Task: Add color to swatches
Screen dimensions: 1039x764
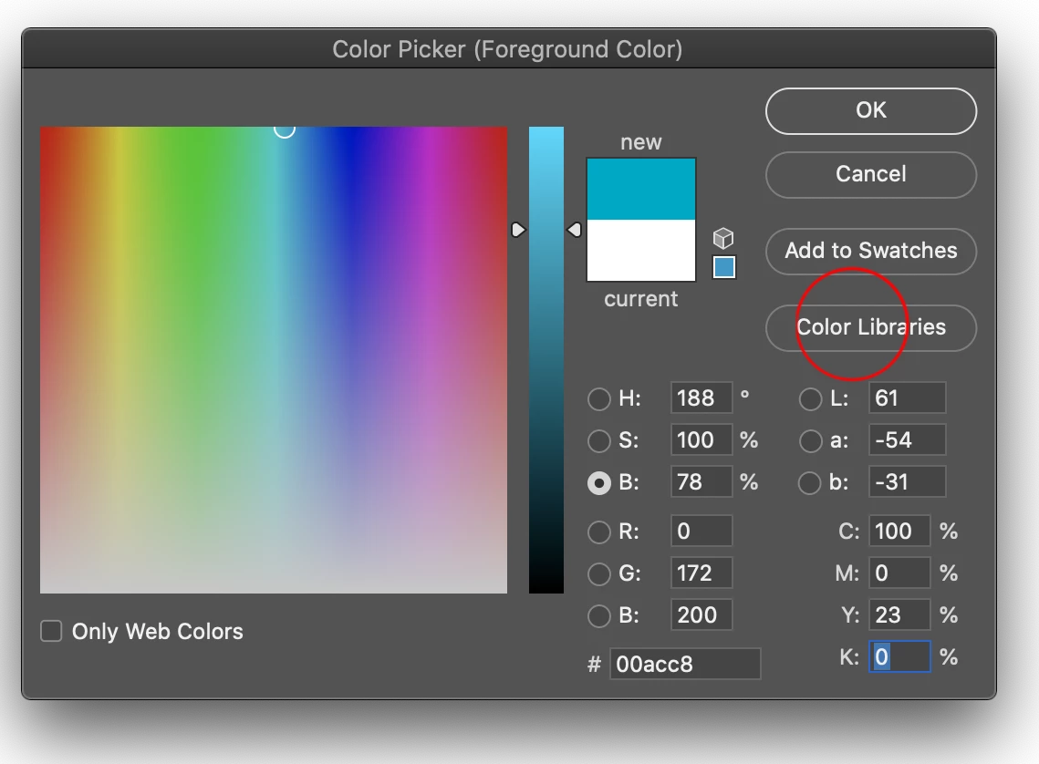Action: tap(870, 251)
